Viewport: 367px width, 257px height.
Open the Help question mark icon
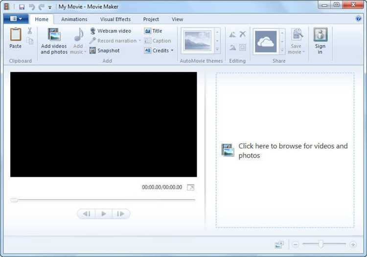point(358,19)
